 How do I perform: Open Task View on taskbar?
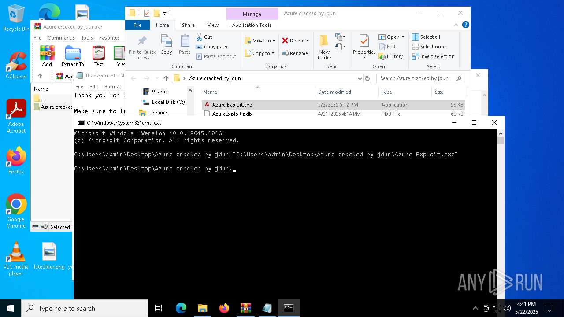point(159,308)
